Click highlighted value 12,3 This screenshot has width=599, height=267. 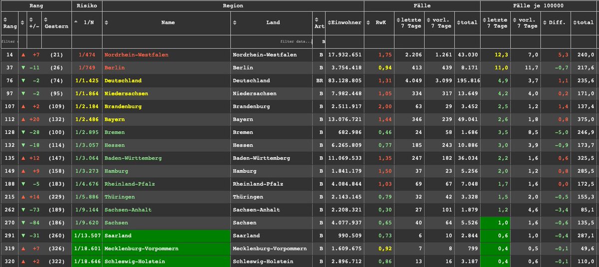(501, 54)
